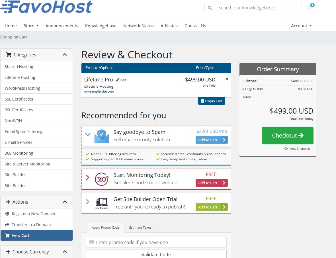Add spam filtering with Add to Cart
Viewport: 336px width, 258px height.
(x=211, y=140)
